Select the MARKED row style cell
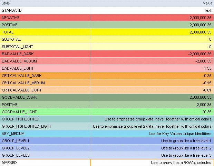 point(9,163)
